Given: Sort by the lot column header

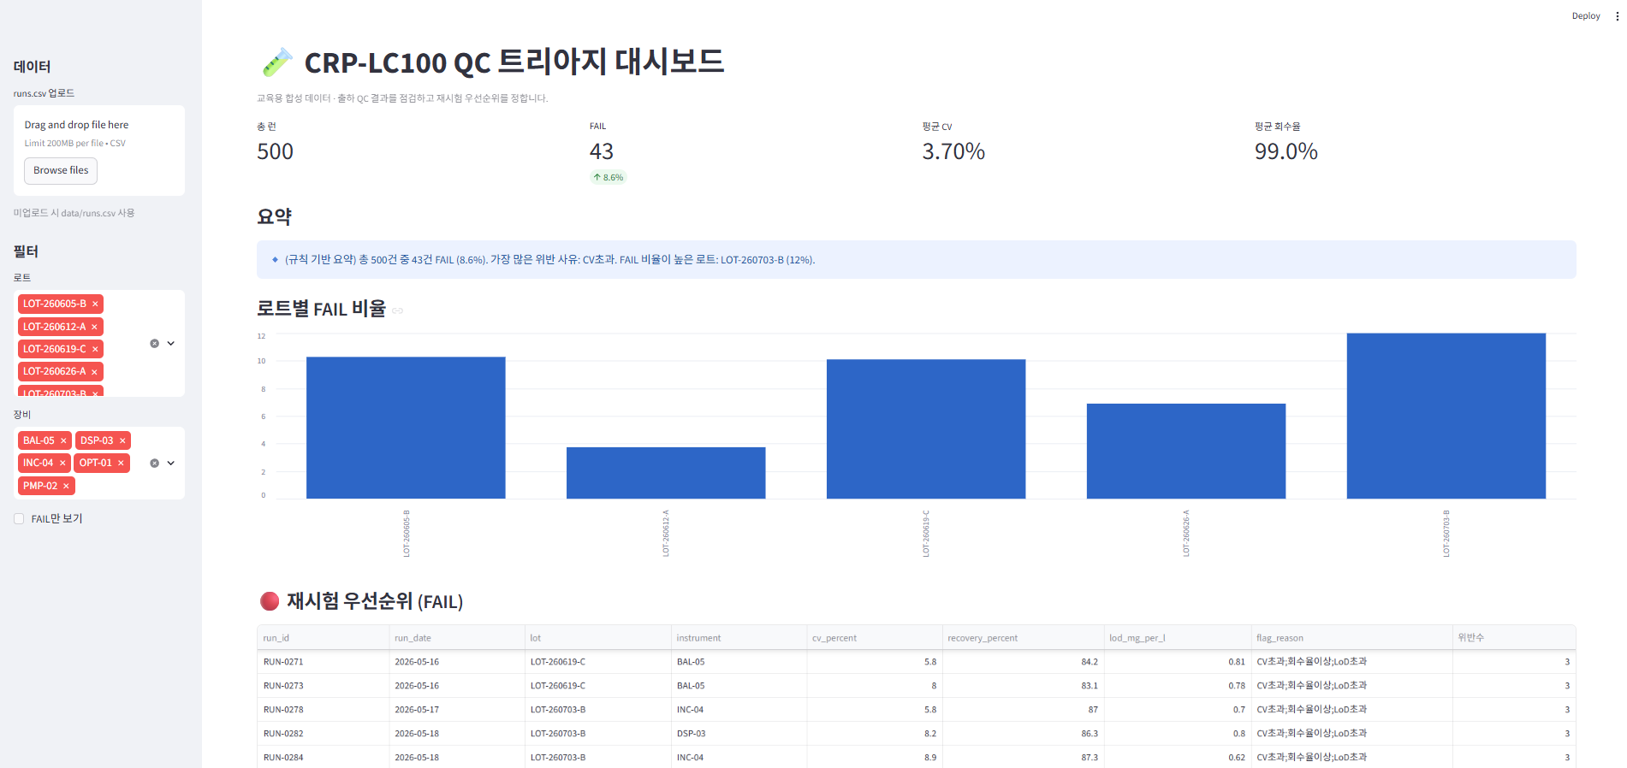Looking at the screenshot, I should click(597, 638).
